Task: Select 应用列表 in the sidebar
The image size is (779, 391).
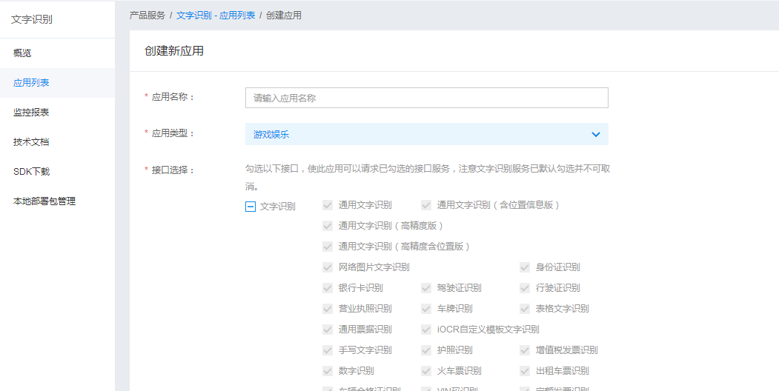Action: coord(57,83)
